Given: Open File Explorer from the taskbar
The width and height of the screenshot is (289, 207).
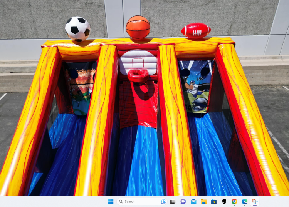Looking at the screenshot, I should point(203,201).
